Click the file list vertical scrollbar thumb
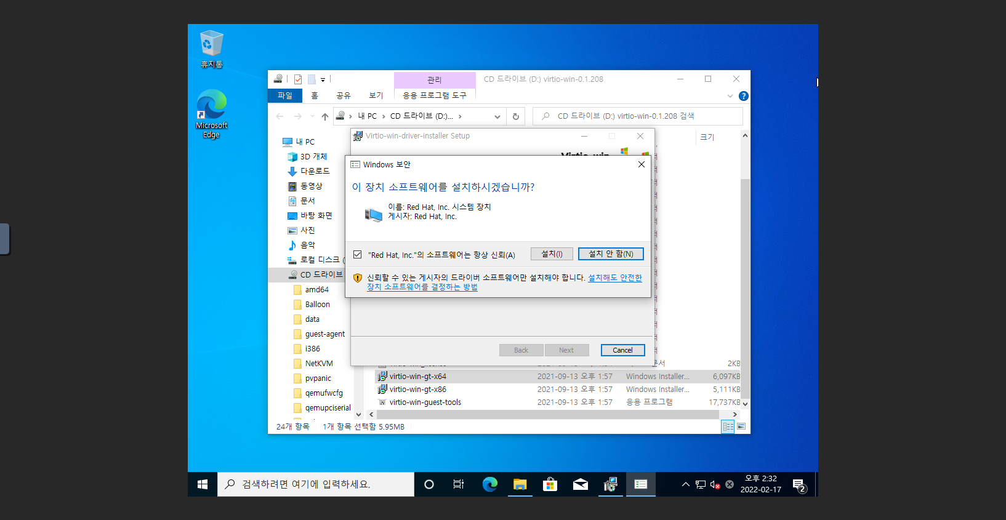Screen dimensions: 1006x520 click(745, 289)
